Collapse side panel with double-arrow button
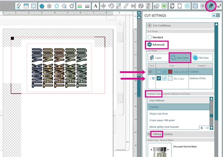The image size is (223, 157). [139, 13]
